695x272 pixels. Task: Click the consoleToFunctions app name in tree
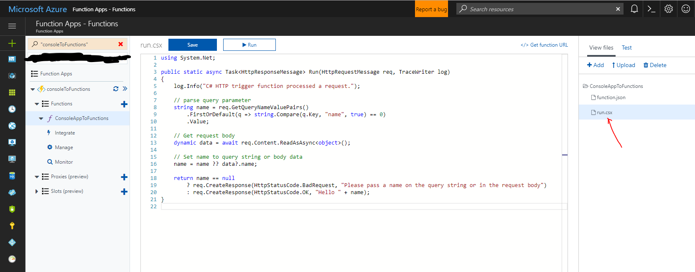[x=68, y=89]
